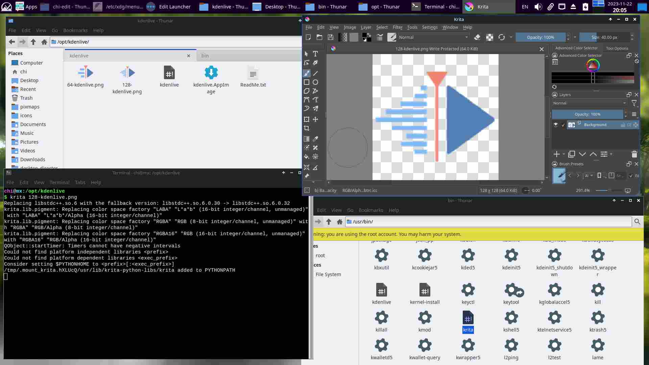Select the Fill bucket tool
Screen dimensions: 649x365
tap(307, 156)
